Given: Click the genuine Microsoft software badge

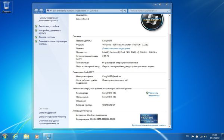Looking at the screenshot, I should (x=149, y=118).
